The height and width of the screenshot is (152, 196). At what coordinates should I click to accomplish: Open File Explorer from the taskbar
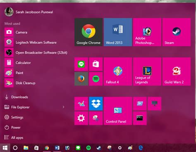pyautogui.click(x=26, y=148)
